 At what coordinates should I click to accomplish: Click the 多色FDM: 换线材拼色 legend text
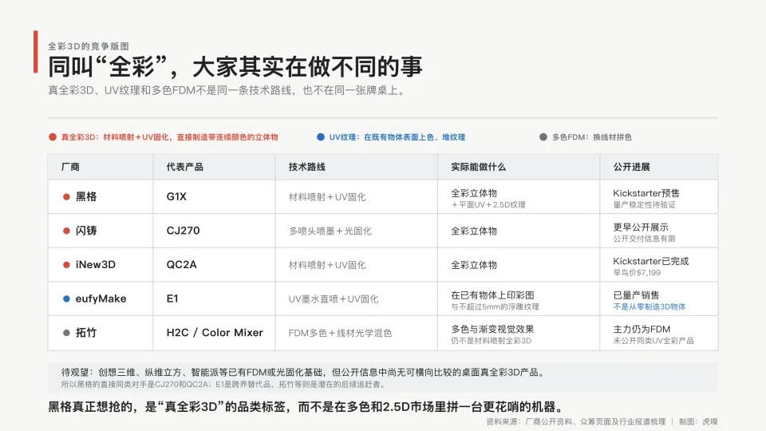coord(592,136)
